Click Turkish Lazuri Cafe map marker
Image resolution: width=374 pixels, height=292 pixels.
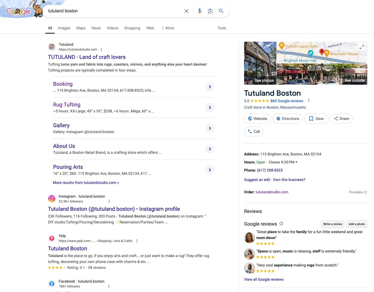pos(281,46)
